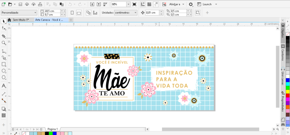Open the Unir curvas docker tab
290x135 pixels.
[283, 76]
